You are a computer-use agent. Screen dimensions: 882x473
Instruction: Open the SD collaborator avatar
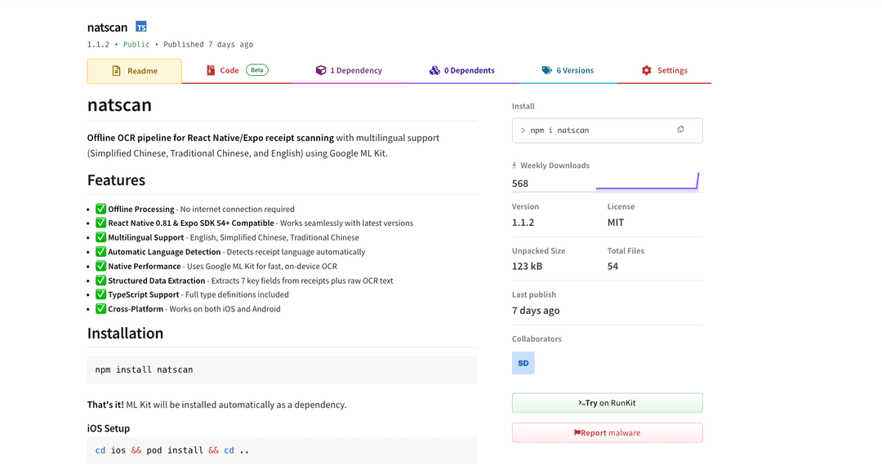523,363
